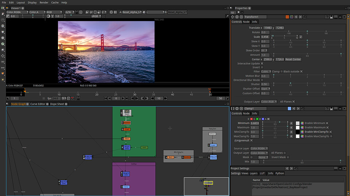This screenshot has width=350, height=196.
Task: Open the Shutter Offset Start dropdown
Action: [x=265, y=89]
